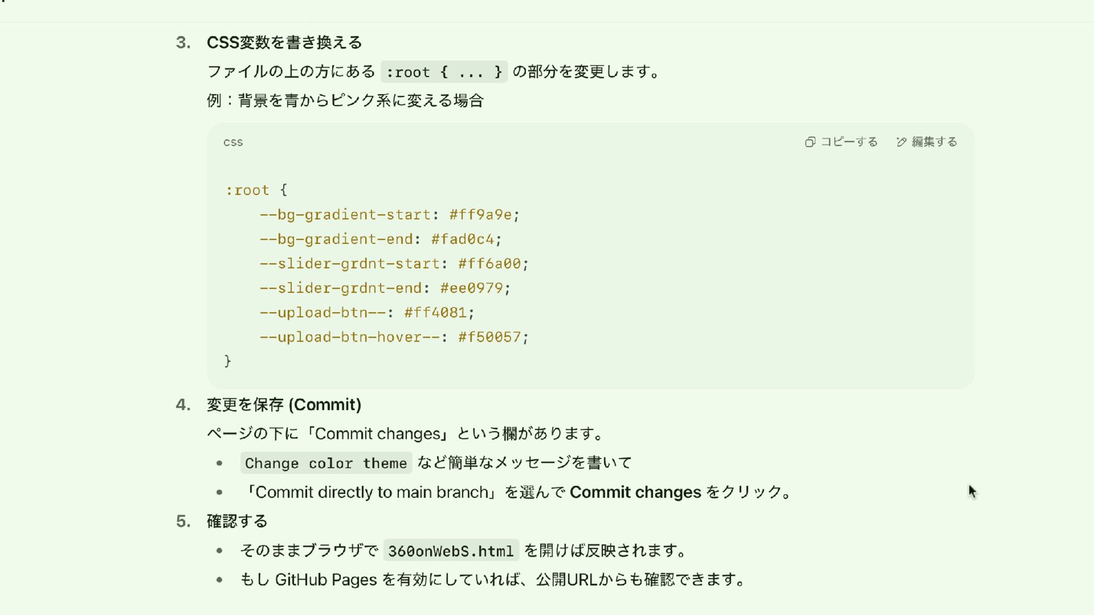The image size is (1094, 615).
Task: Click the ':root {' opening line in code
Action: coord(256,190)
